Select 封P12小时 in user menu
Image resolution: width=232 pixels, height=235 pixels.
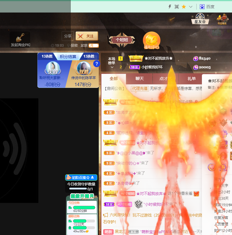tap(223, 231)
